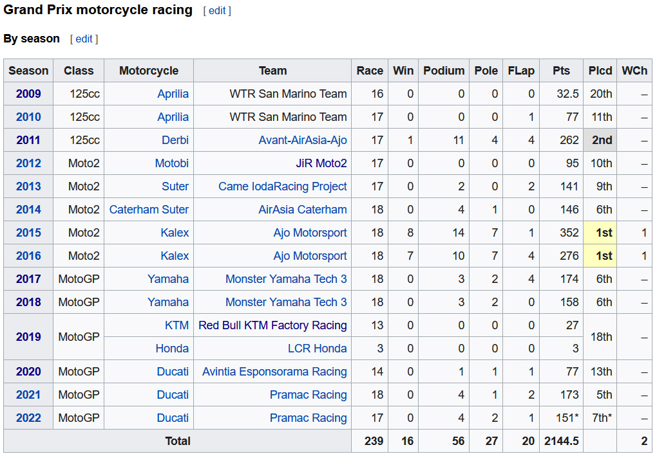Click the Total row label
666x463 pixels.
click(178, 441)
